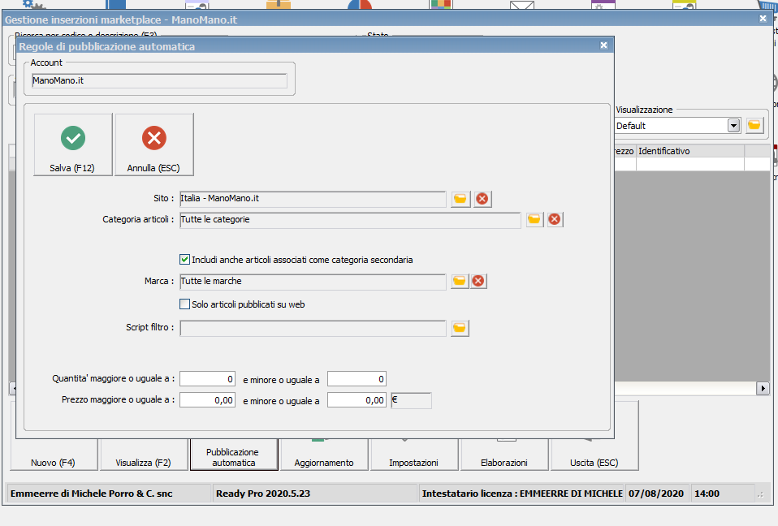Click the euro currency field

click(x=411, y=400)
